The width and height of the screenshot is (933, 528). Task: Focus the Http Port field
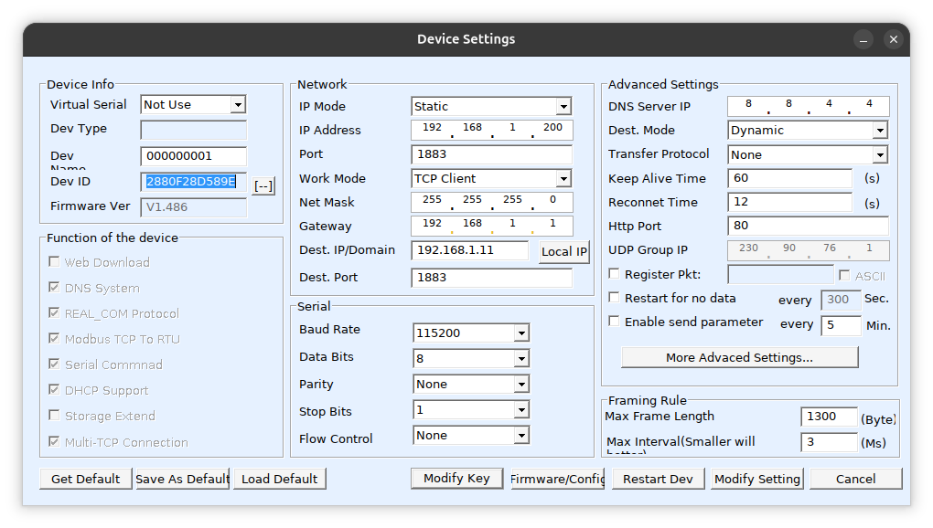click(x=808, y=226)
